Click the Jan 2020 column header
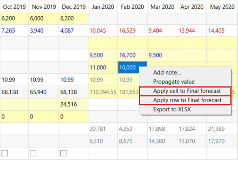Viewport: 238px width, 172px height. point(103,7)
